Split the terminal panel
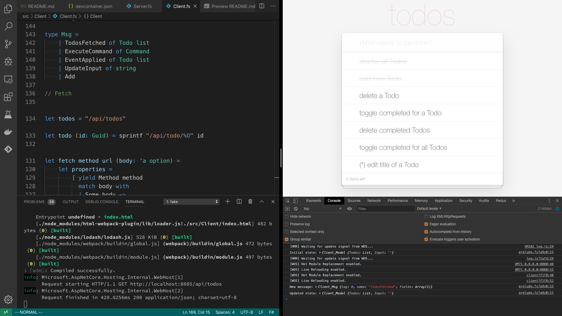 point(239,202)
